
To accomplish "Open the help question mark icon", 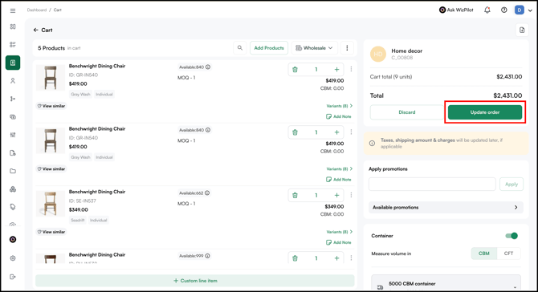I will click(503, 10).
